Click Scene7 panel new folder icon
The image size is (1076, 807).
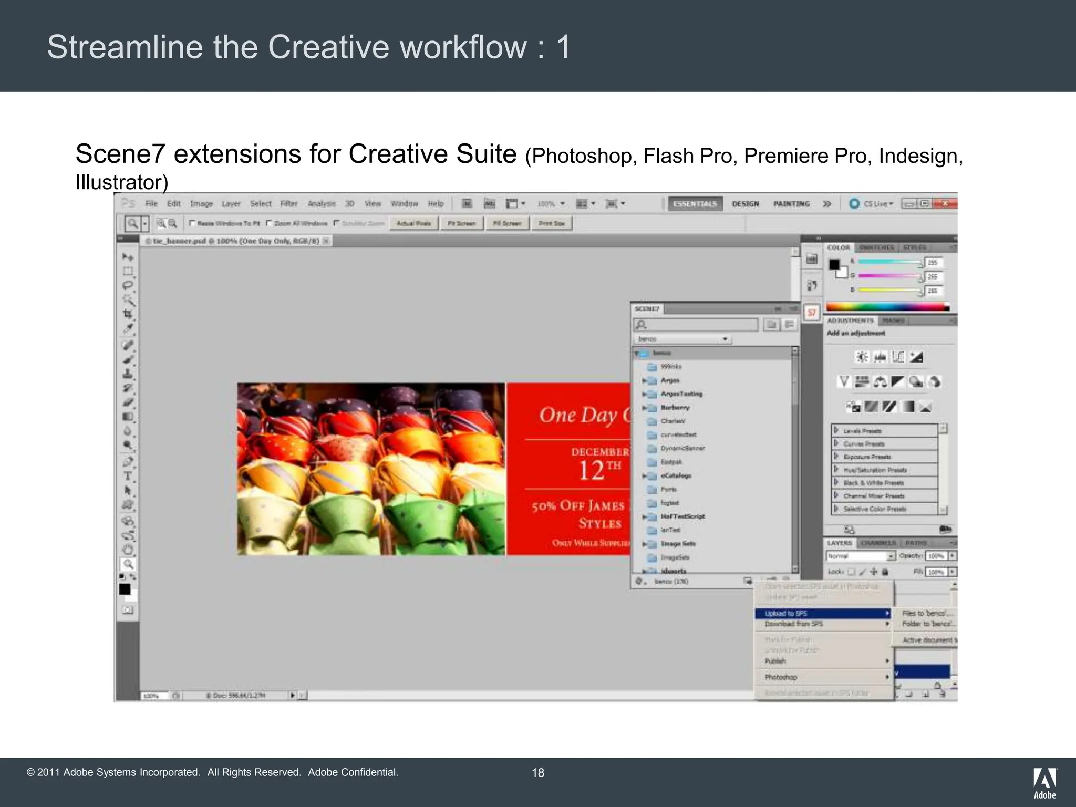[x=771, y=325]
